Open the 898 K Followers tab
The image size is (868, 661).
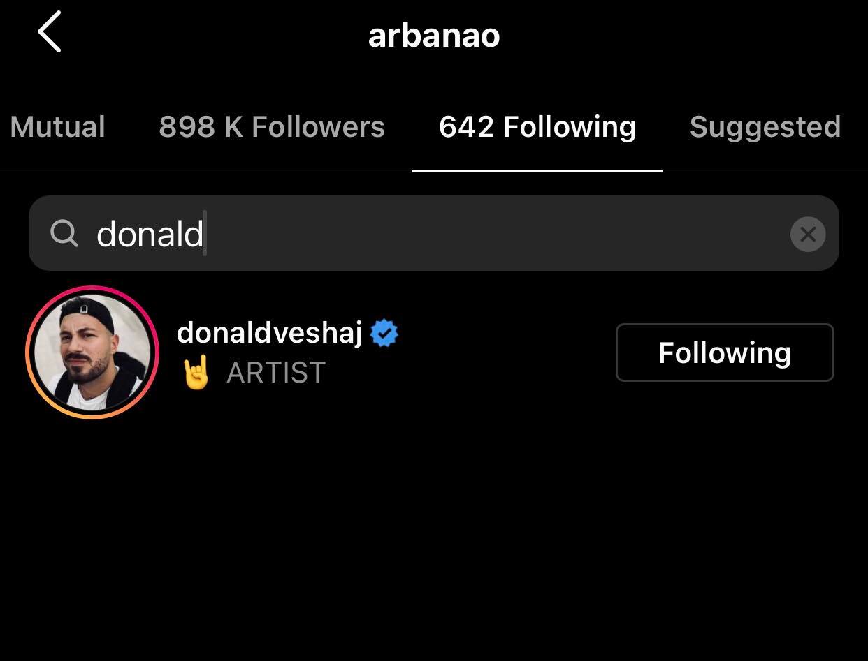tap(272, 127)
